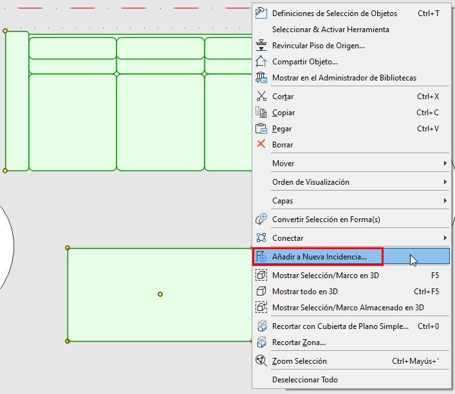Image resolution: width=455 pixels, height=394 pixels.
Task: Click the center hotspot of the selected rectangle
Action: tap(160, 294)
